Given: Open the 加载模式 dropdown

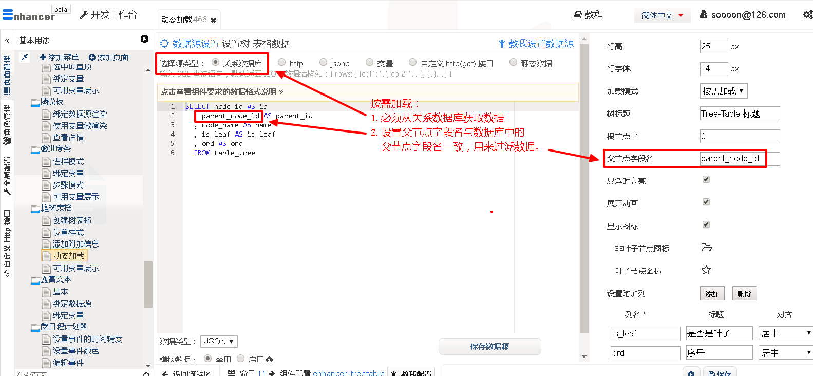Looking at the screenshot, I should [723, 91].
